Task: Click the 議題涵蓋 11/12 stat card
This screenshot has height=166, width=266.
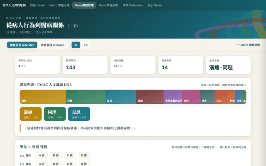Action: tap(133, 65)
